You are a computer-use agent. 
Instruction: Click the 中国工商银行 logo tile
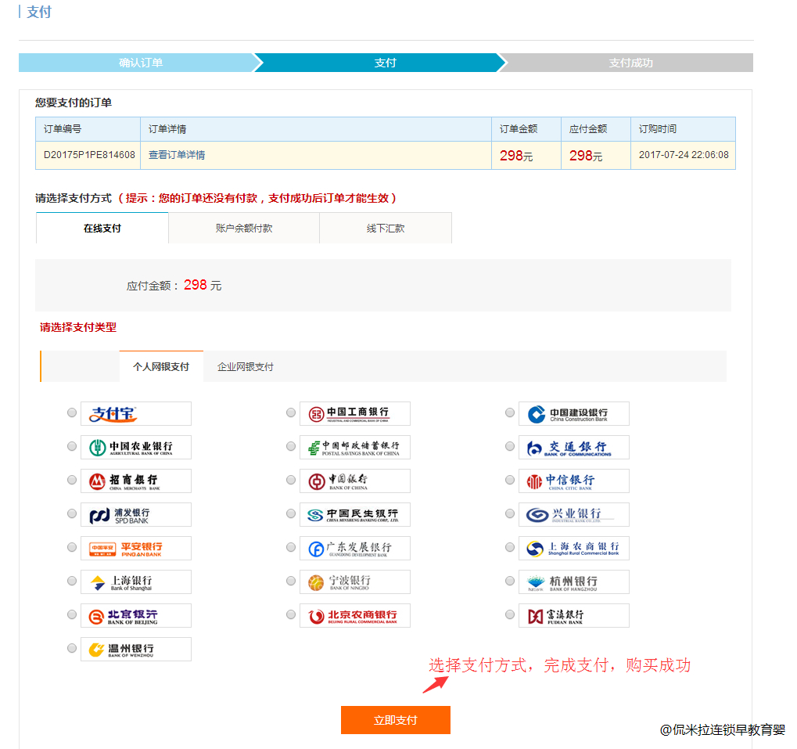pos(355,413)
